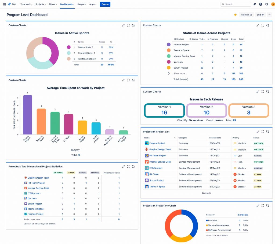This screenshot has width=275, height=244.
Task: Open the Dashboards dropdown menu
Action: coord(67,4)
